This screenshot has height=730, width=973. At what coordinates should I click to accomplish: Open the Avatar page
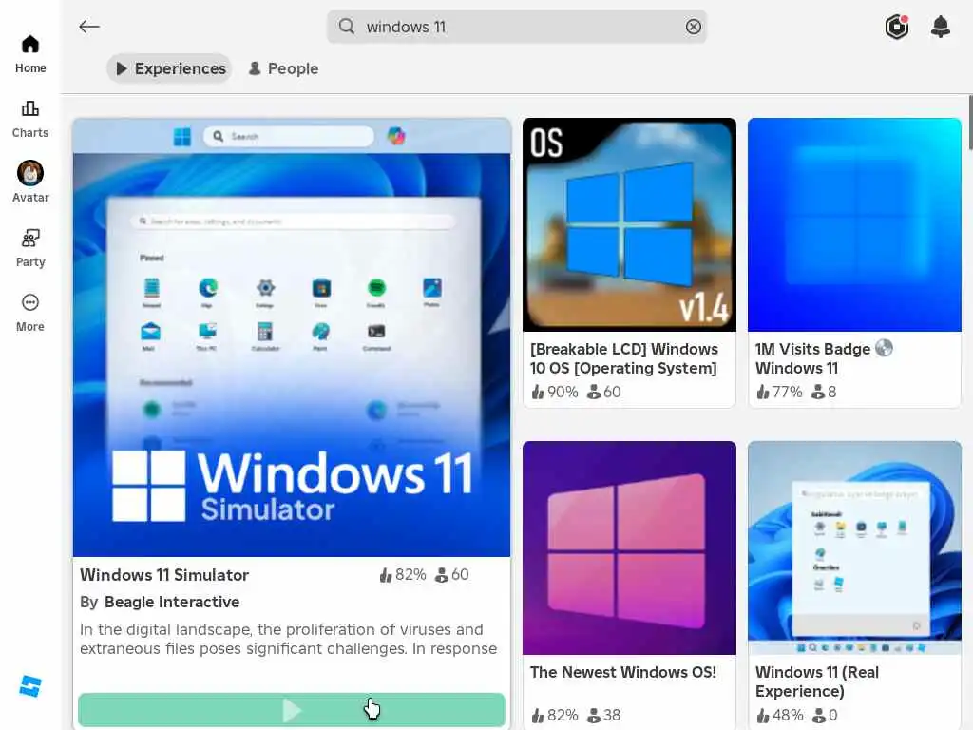click(29, 182)
